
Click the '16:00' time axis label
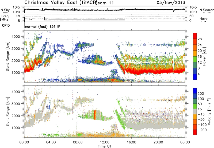pos(131,142)
